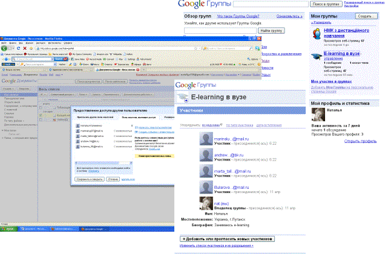Click the bookmark star in the address bar
385x254 pixels.
[196, 48]
